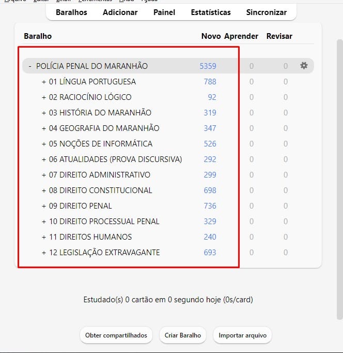Viewport: 343px width, 353px height.
Task: Open the 09 DIREITO PENAL deck
Action: point(80,206)
